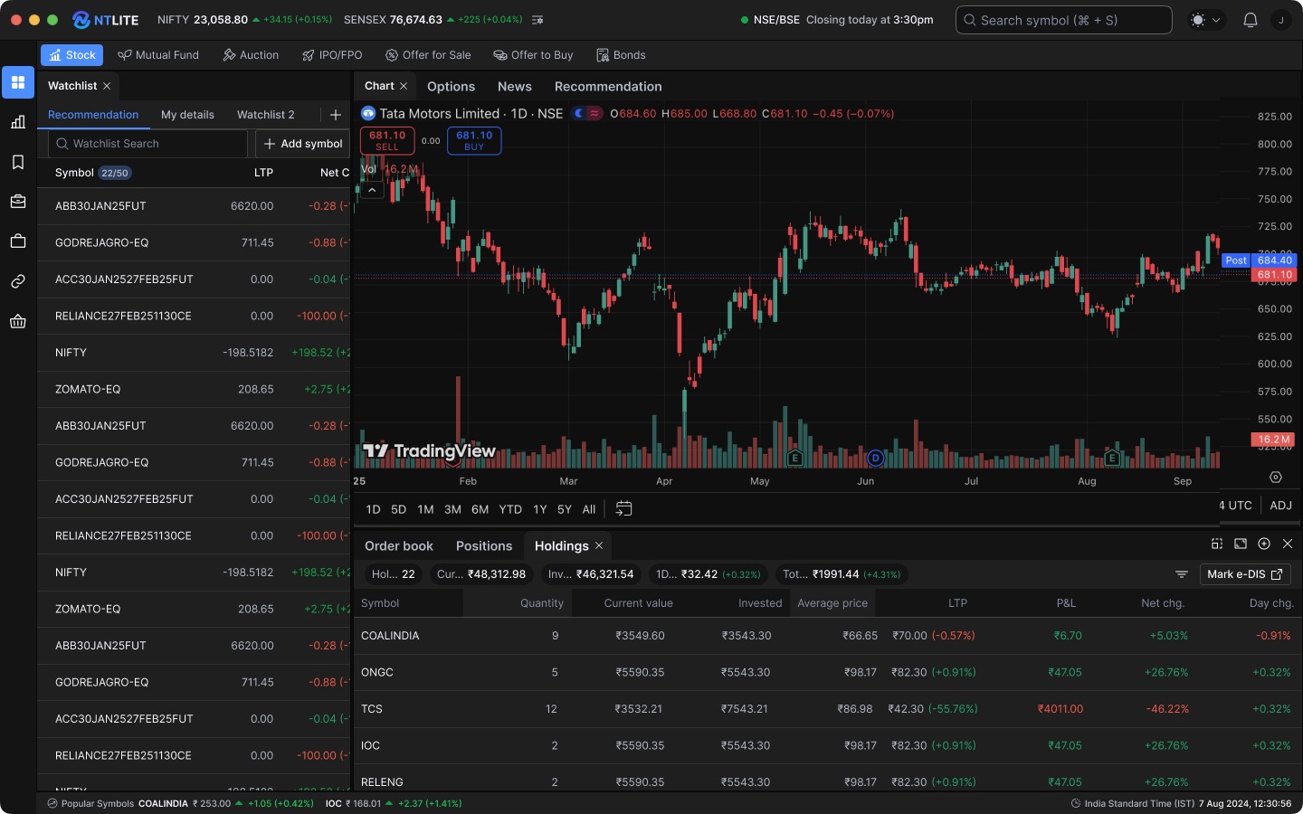Viewport: 1303px width, 814px height.
Task: Add a new watchlist tab with plus icon
Action: coord(336,115)
